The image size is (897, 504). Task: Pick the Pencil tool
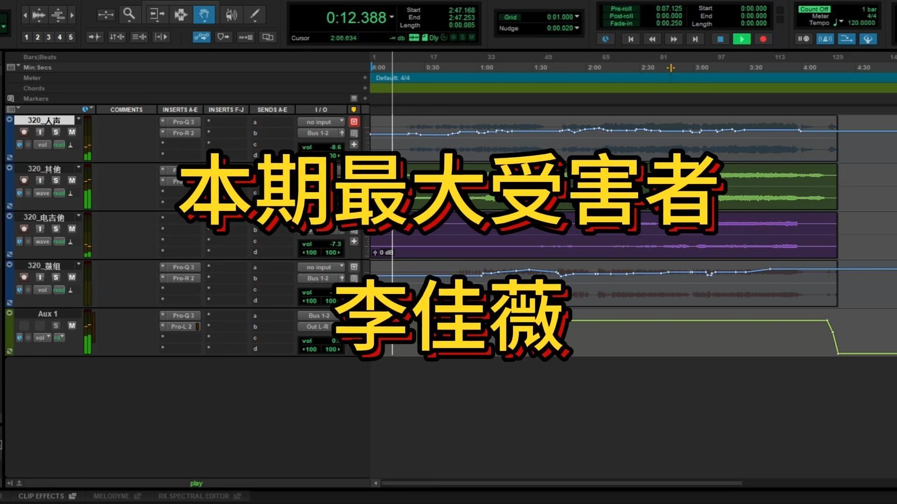(x=255, y=14)
